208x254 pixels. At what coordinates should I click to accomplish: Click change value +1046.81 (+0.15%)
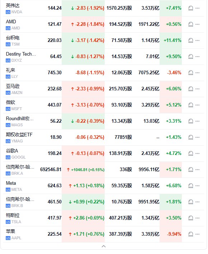point(88,170)
